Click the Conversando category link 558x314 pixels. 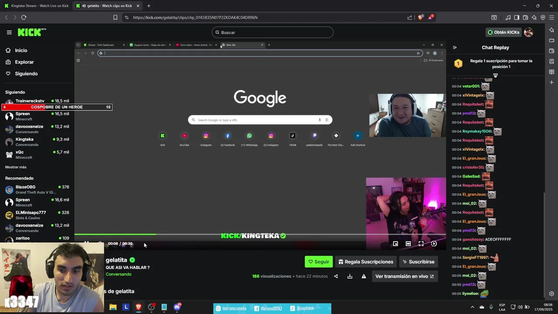[118, 274]
